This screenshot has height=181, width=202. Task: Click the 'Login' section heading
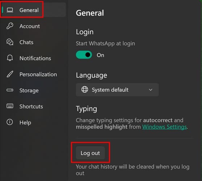point(85,32)
